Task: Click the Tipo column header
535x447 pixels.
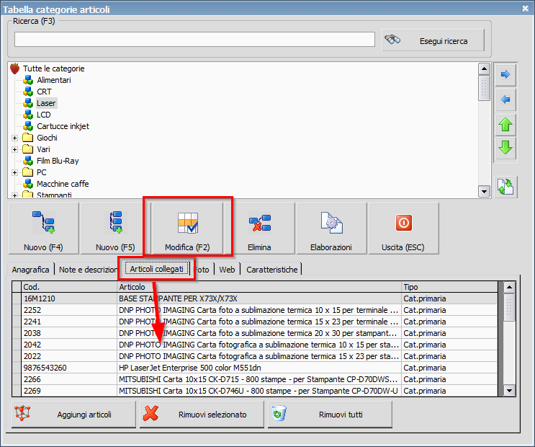Action: (449, 287)
